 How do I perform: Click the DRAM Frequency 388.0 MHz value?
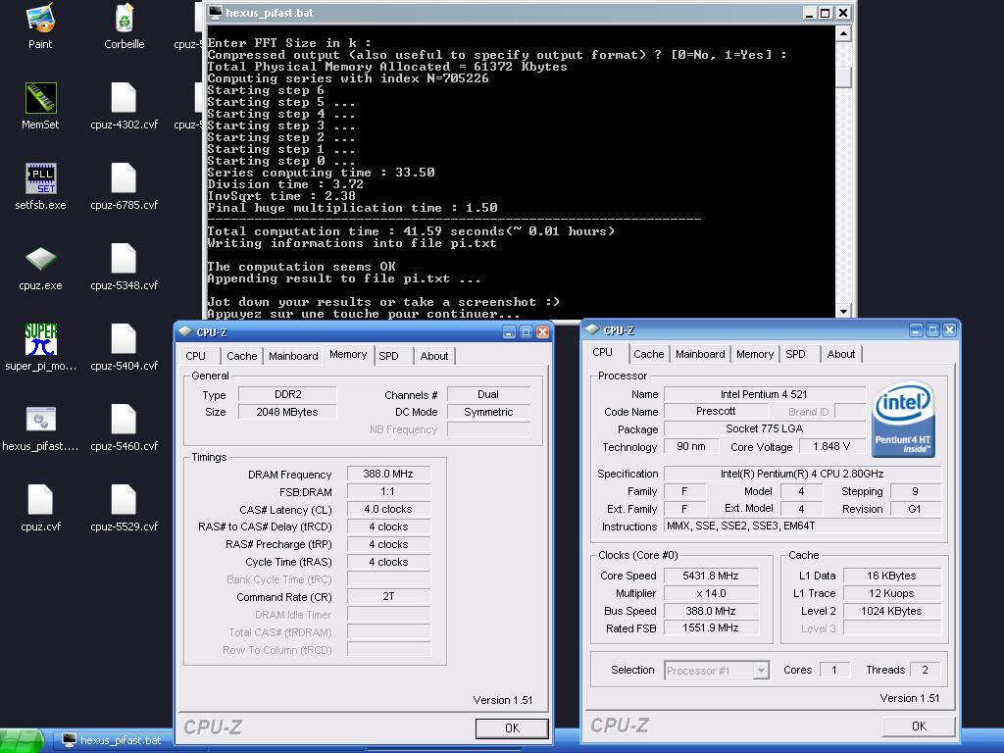click(x=388, y=474)
